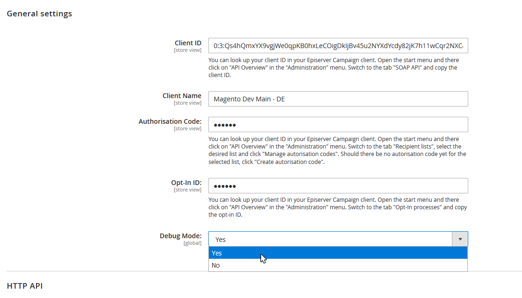This screenshot has width=522, height=298.
Task: Click the Opt-In processes help text
Action: (338, 207)
